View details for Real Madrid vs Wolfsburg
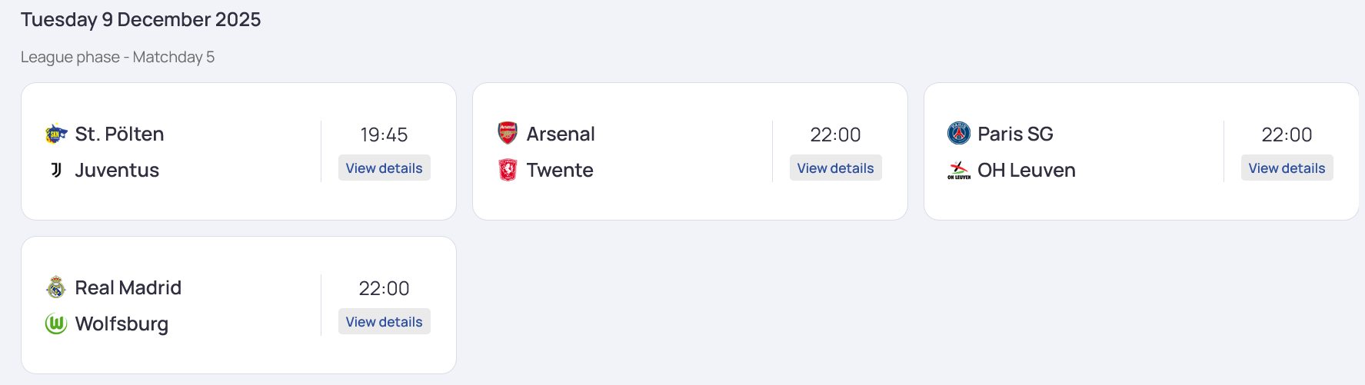Screen dimensions: 1365x385 pyautogui.click(x=384, y=322)
